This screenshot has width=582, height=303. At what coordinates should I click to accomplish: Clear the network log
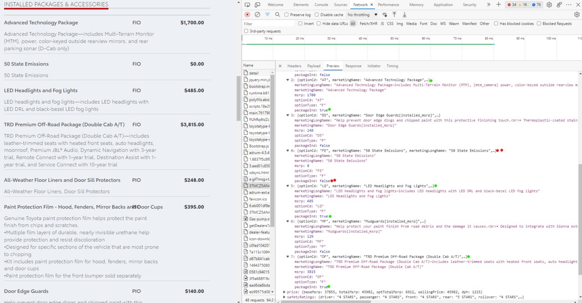point(258,15)
